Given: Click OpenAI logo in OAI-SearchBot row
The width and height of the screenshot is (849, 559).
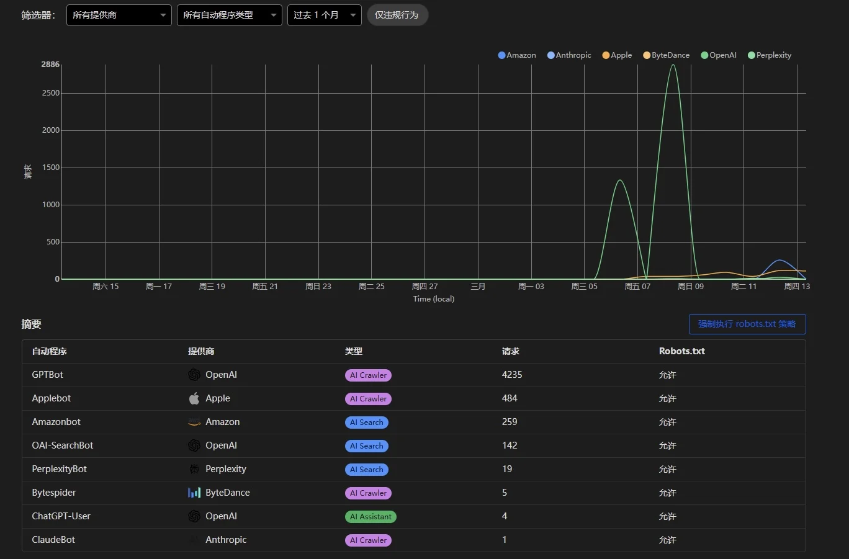Looking at the screenshot, I should [194, 445].
